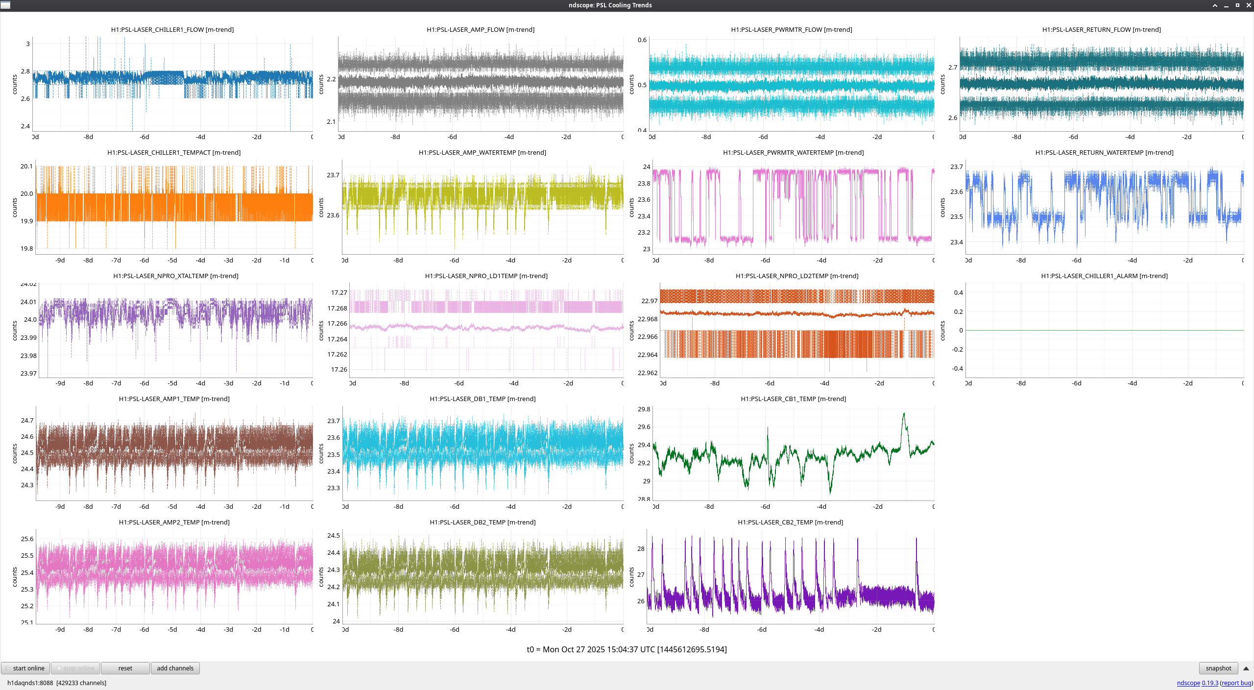Click the H1:PSL-LASER_NPRO_XTALTEMP plot title
The image size is (1254, 690).
tap(176, 276)
